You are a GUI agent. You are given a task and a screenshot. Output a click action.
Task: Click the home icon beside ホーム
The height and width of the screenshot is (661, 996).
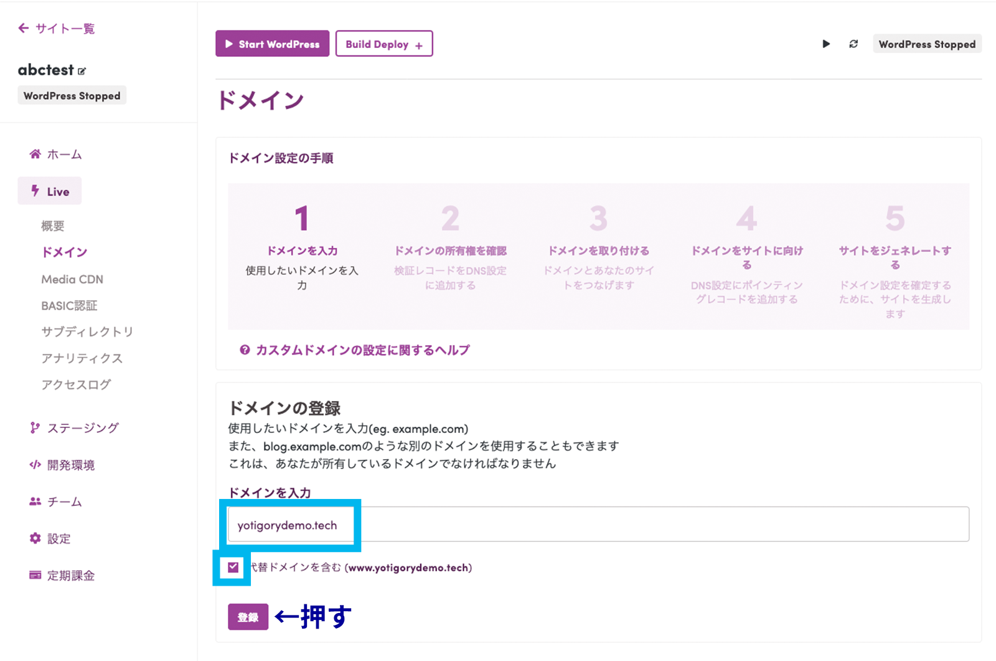pos(35,154)
